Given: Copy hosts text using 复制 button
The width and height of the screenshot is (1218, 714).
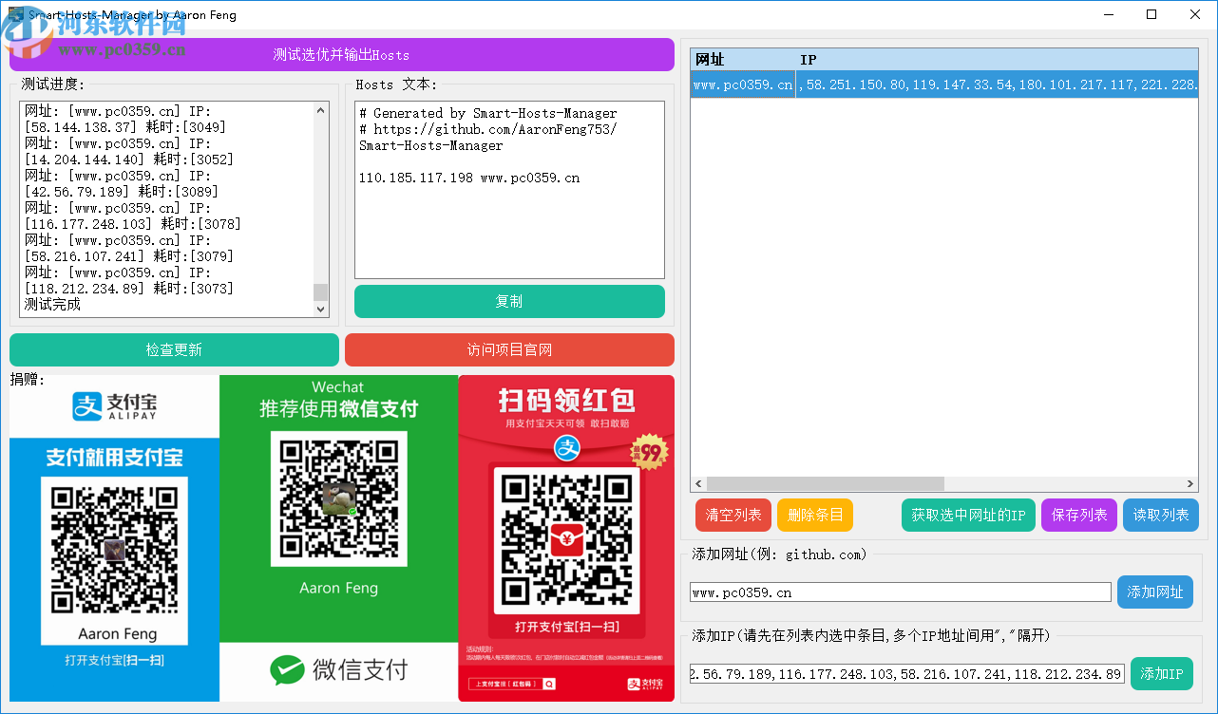Looking at the screenshot, I should pos(509,301).
